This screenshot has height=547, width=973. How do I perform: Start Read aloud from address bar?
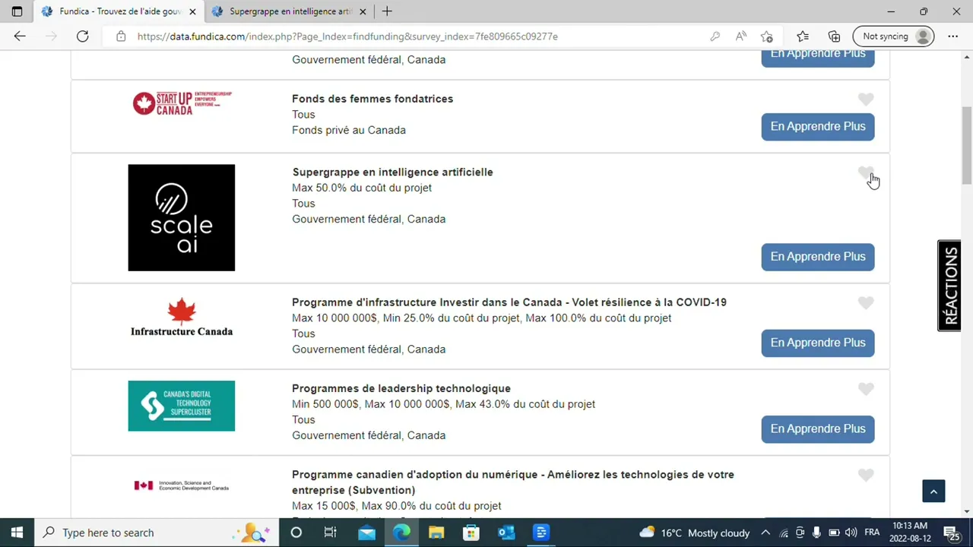coord(740,36)
